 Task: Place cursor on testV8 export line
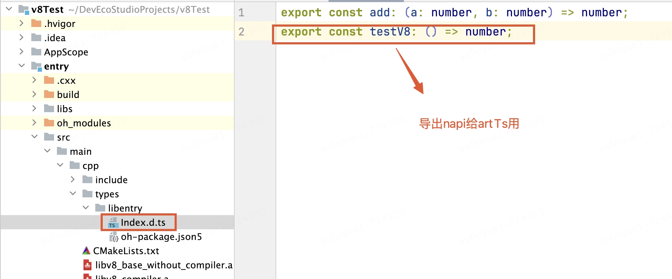(x=396, y=32)
